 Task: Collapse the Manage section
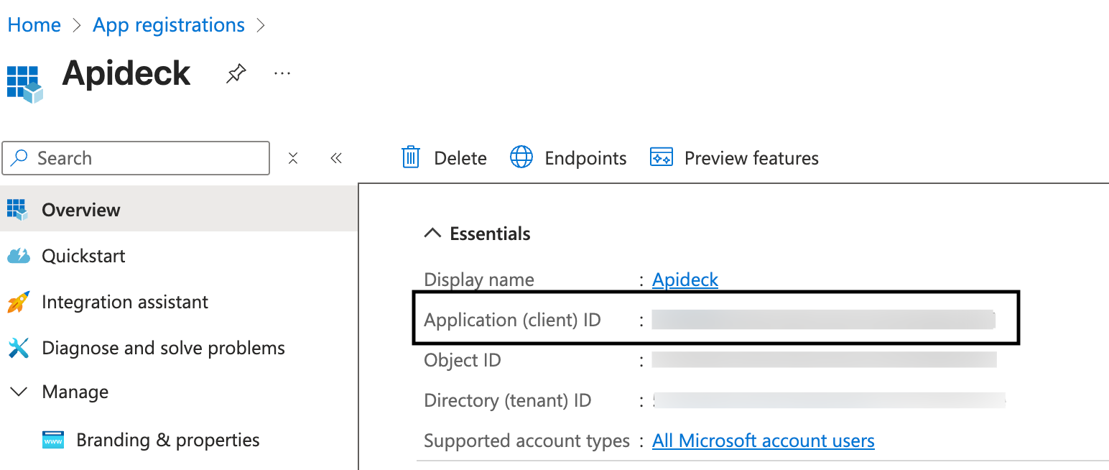coord(18,391)
